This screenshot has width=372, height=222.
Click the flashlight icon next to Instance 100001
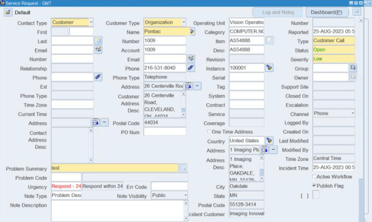point(269,68)
